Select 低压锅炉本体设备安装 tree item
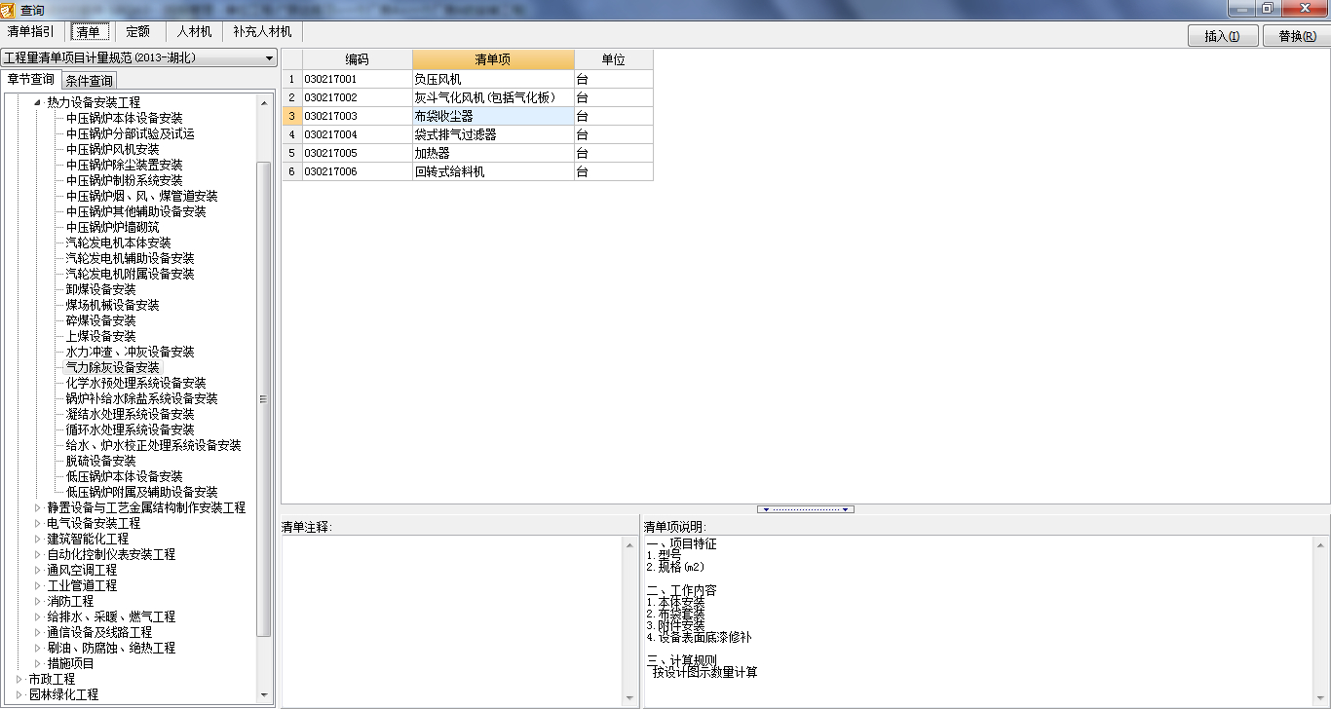 coord(124,476)
